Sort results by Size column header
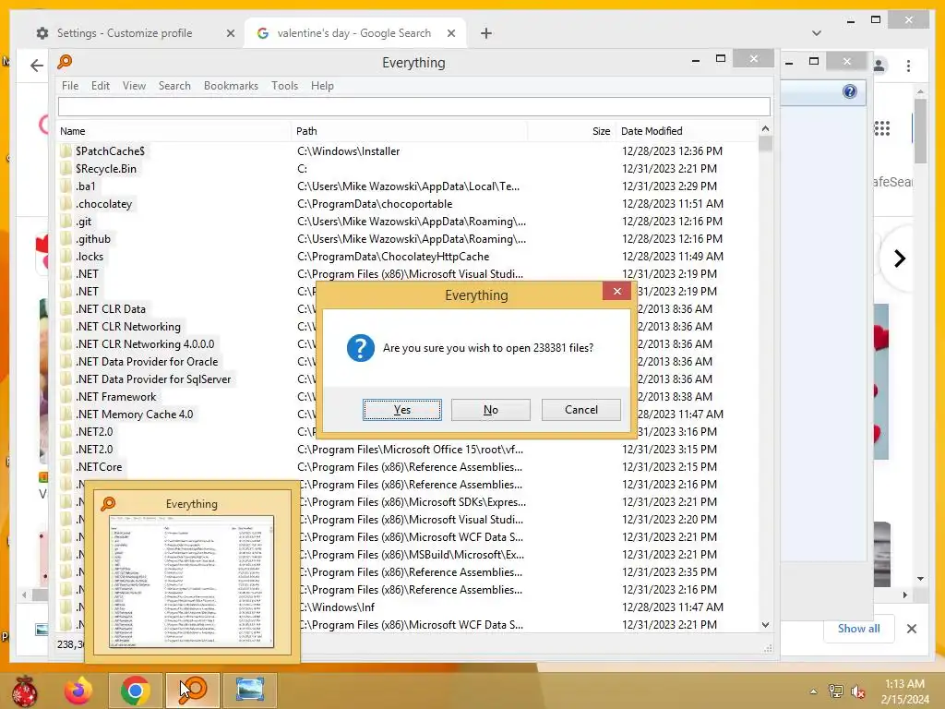The image size is (945, 709). tap(571, 131)
